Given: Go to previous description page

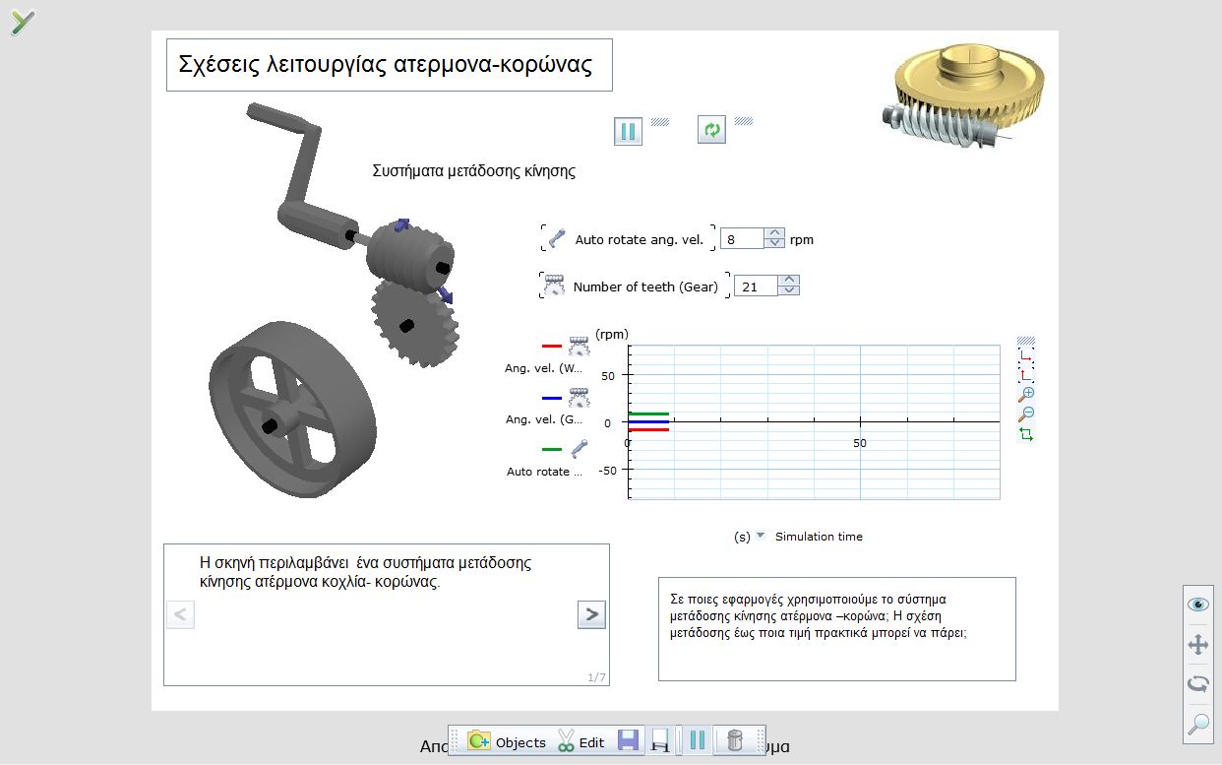Looking at the screenshot, I should pyautogui.click(x=181, y=614).
